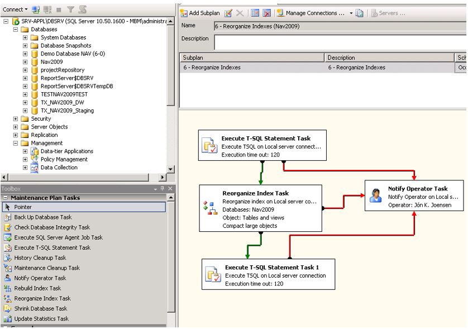Click the Update Statistics Task icon

click(x=8, y=319)
